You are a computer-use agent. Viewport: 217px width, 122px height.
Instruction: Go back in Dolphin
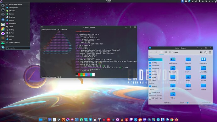(151, 53)
